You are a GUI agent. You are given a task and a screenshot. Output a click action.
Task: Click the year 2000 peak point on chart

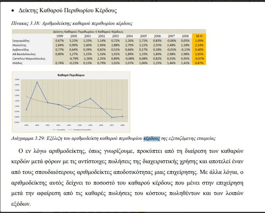(37, 82)
